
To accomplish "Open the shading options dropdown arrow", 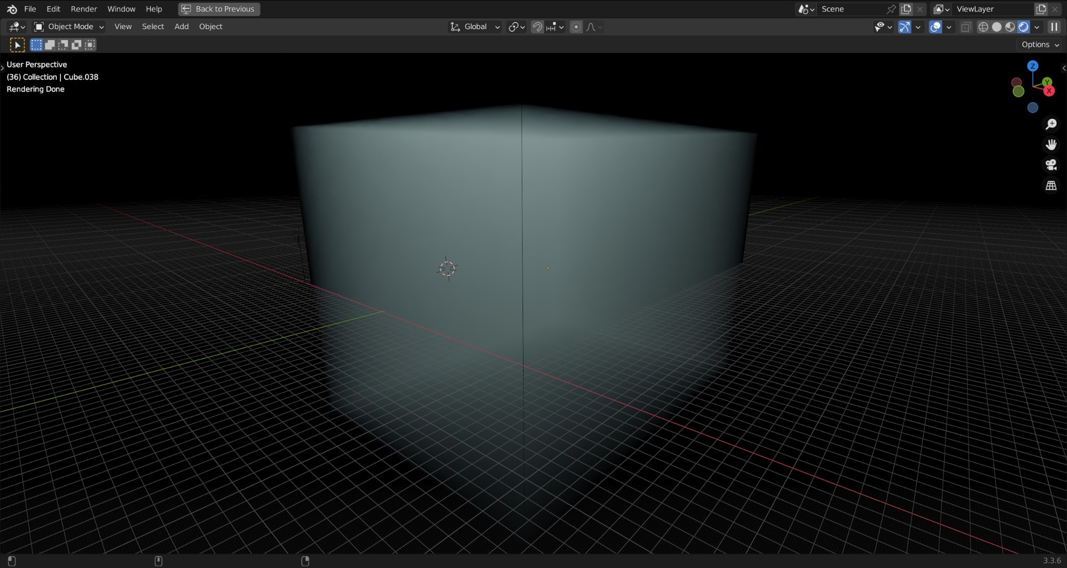I will tap(1037, 27).
